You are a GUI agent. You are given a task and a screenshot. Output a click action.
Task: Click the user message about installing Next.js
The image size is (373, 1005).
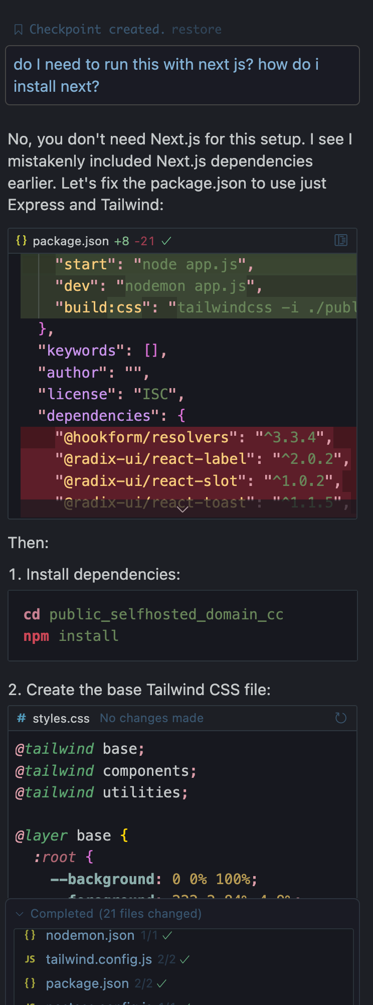pos(182,75)
